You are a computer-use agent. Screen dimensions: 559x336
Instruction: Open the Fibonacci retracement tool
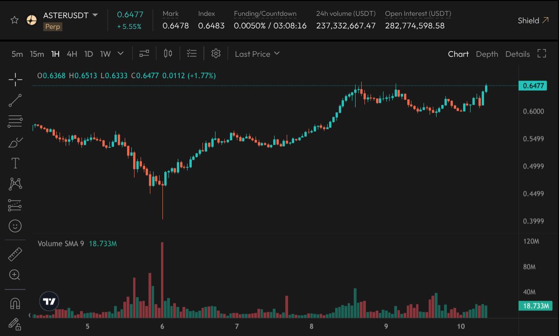tap(15, 121)
